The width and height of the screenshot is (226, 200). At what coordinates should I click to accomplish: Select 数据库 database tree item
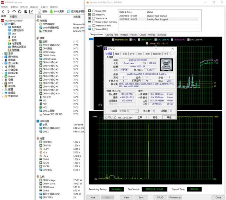(x=10, y=93)
